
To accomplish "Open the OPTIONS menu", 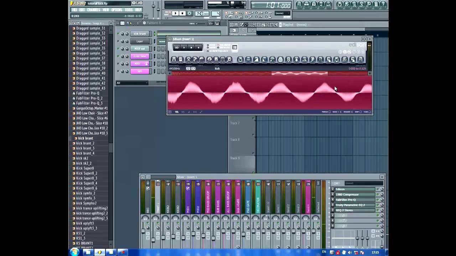I will click(x=116, y=10).
